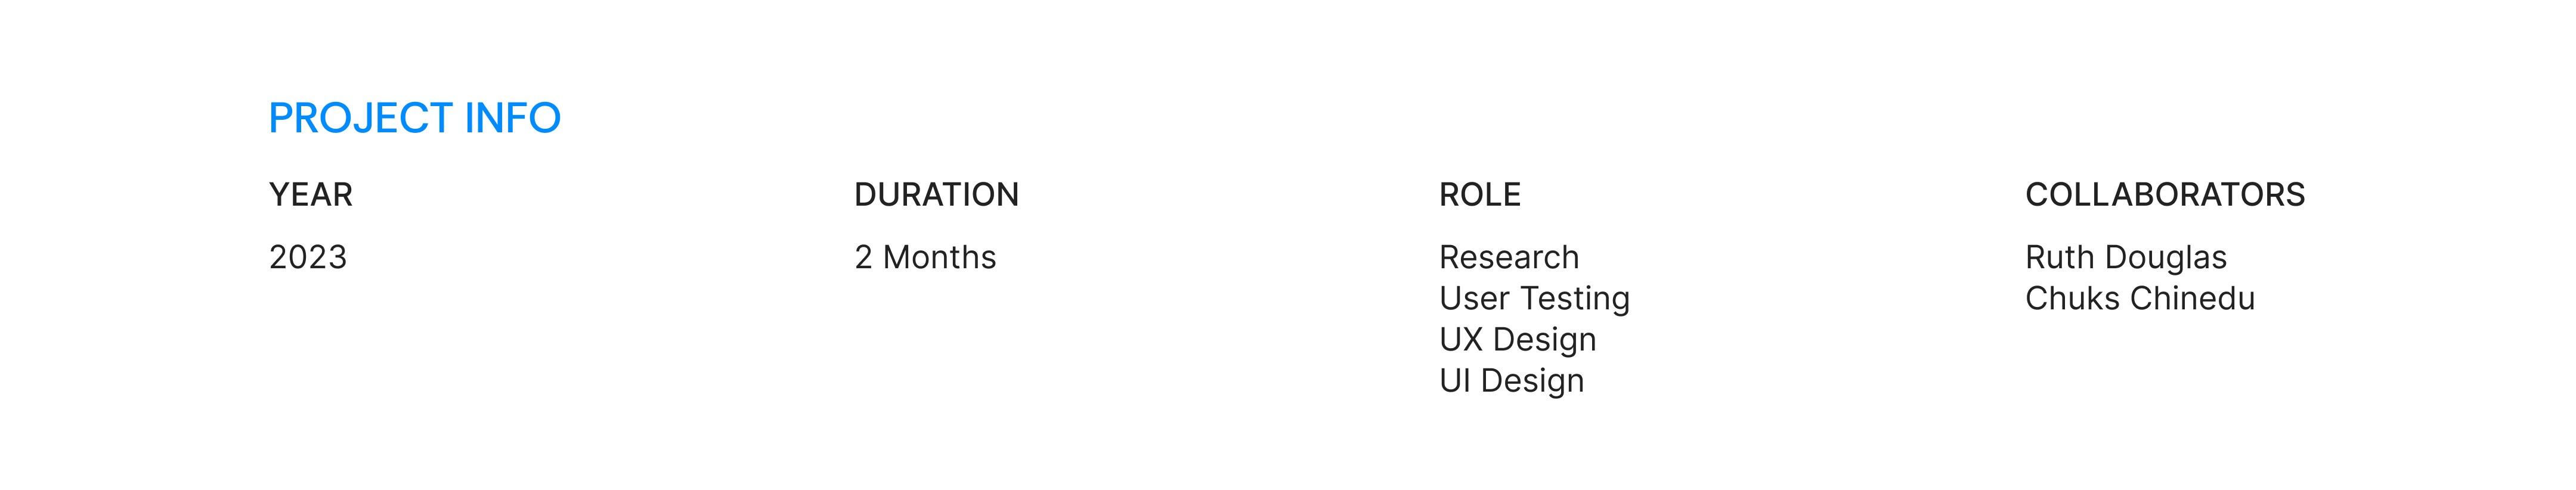Click the 2 Months duration value
This screenshot has width=2576, height=490.
(926, 257)
